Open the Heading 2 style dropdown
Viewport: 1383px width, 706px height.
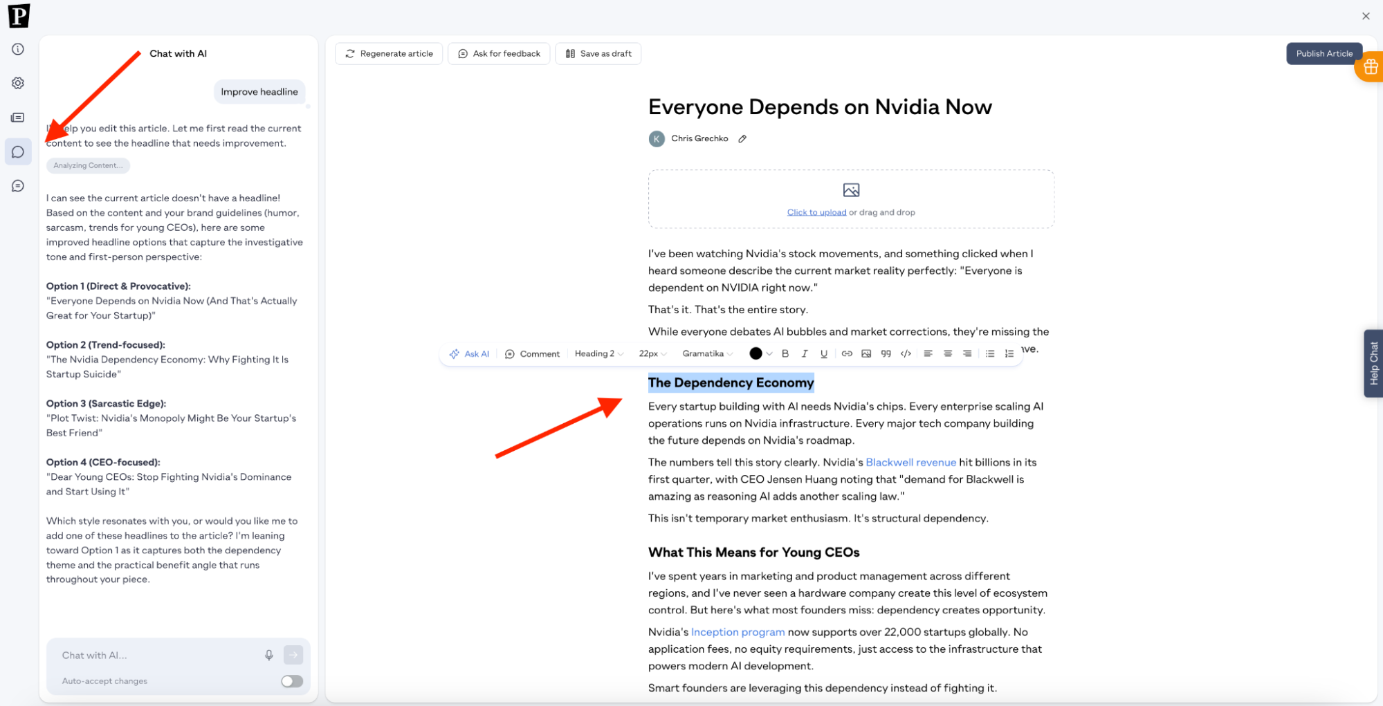(x=599, y=353)
